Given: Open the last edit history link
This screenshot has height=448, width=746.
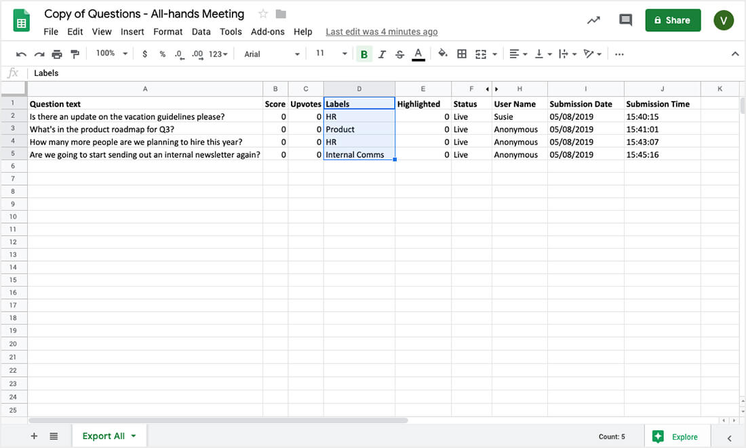Looking at the screenshot, I should tap(381, 32).
